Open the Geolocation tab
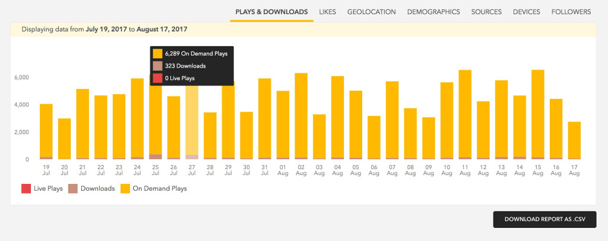This screenshot has width=608, height=241. pyautogui.click(x=372, y=12)
